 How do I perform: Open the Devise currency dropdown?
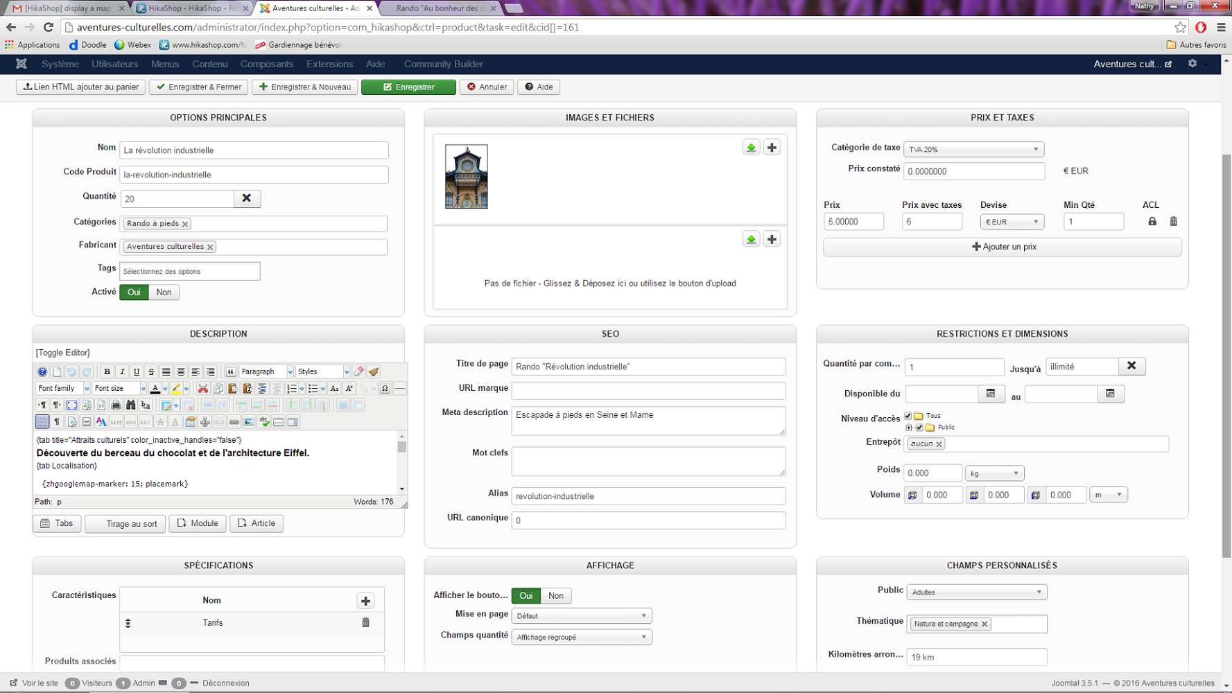pyautogui.click(x=1012, y=222)
